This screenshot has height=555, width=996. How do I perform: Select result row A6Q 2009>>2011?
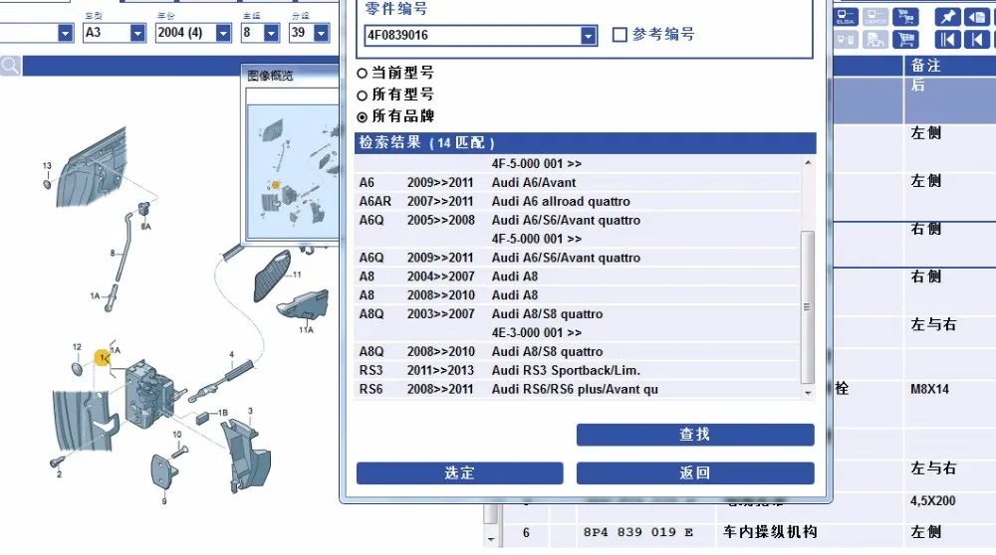coord(577,259)
